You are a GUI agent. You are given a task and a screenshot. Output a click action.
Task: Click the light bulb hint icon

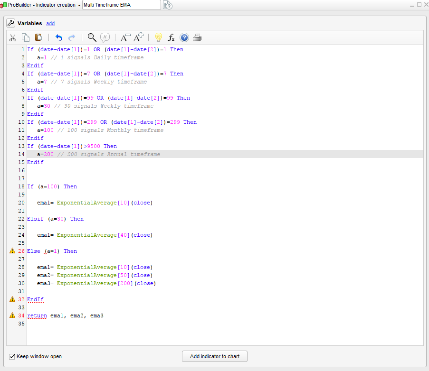[x=159, y=38]
